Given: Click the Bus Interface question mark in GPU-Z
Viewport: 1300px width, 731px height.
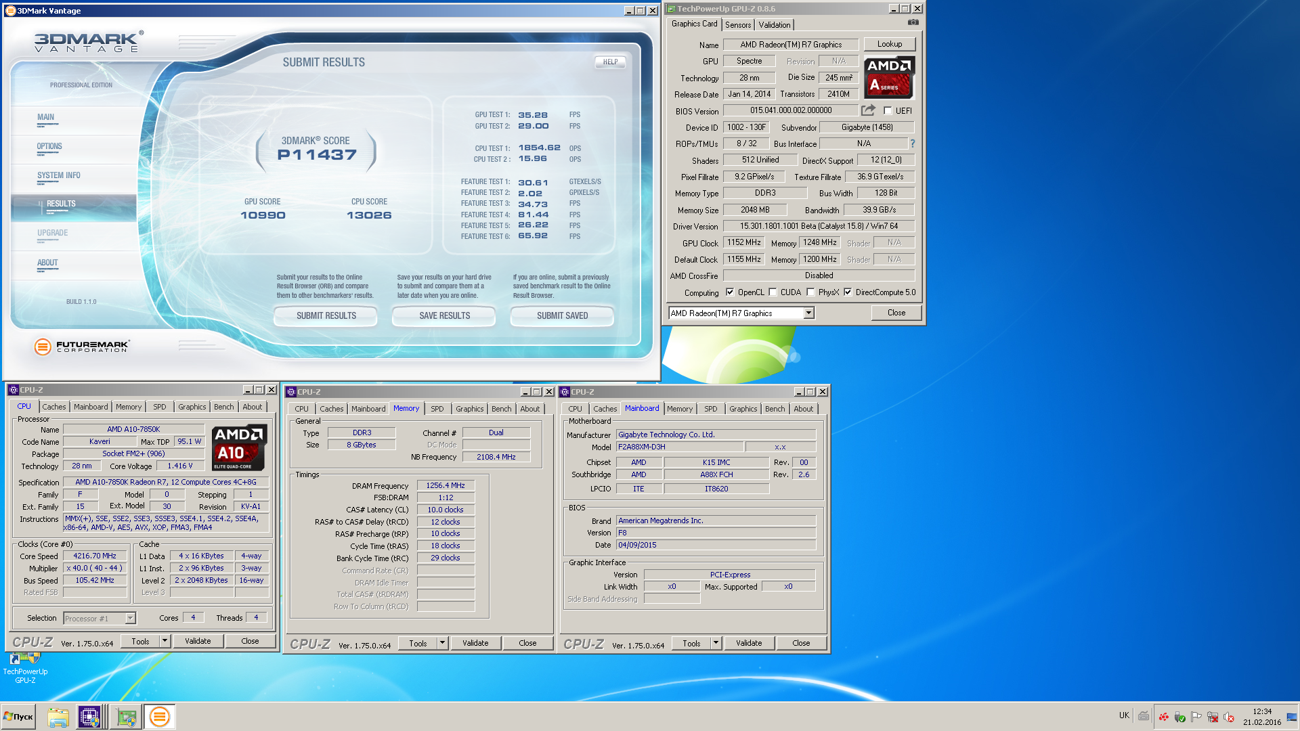Looking at the screenshot, I should [x=912, y=143].
